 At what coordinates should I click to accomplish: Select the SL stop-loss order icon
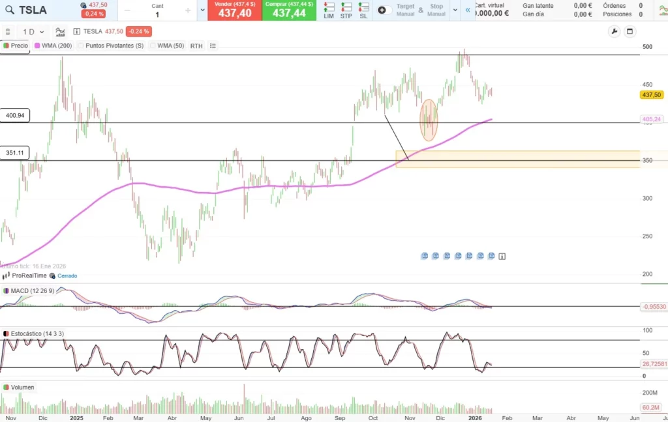363,10
